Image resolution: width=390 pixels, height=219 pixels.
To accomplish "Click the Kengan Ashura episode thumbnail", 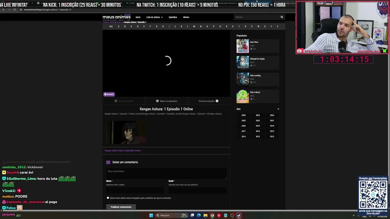I will tap(126, 132).
